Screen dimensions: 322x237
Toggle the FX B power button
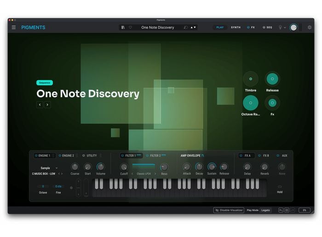click(259, 156)
